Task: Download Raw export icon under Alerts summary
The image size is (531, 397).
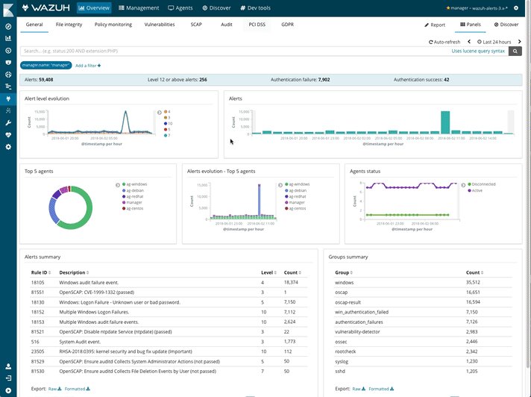Action: pos(60,389)
